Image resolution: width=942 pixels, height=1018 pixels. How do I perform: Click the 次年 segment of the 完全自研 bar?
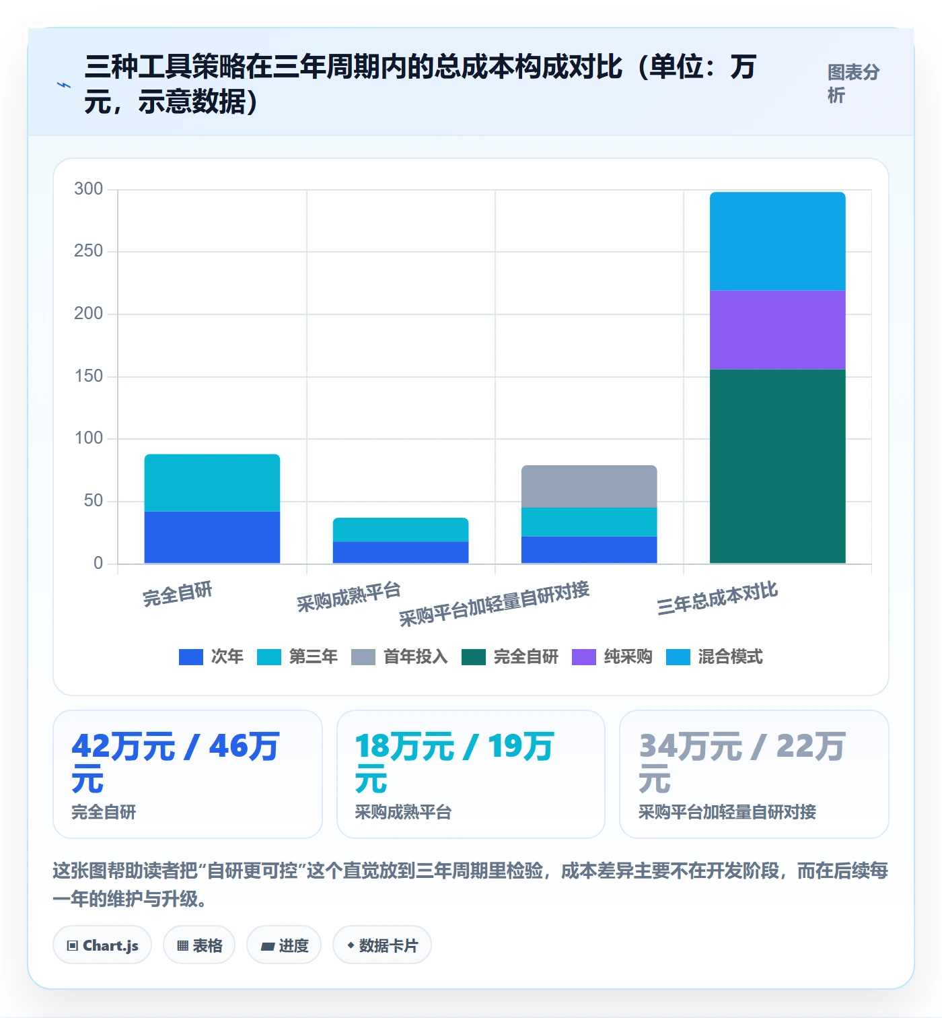point(212,537)
